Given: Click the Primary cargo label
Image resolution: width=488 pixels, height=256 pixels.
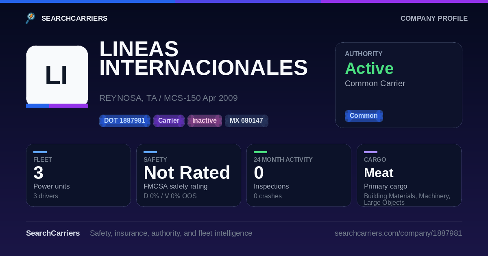Looking at the screenshot, I should point(386,186).
